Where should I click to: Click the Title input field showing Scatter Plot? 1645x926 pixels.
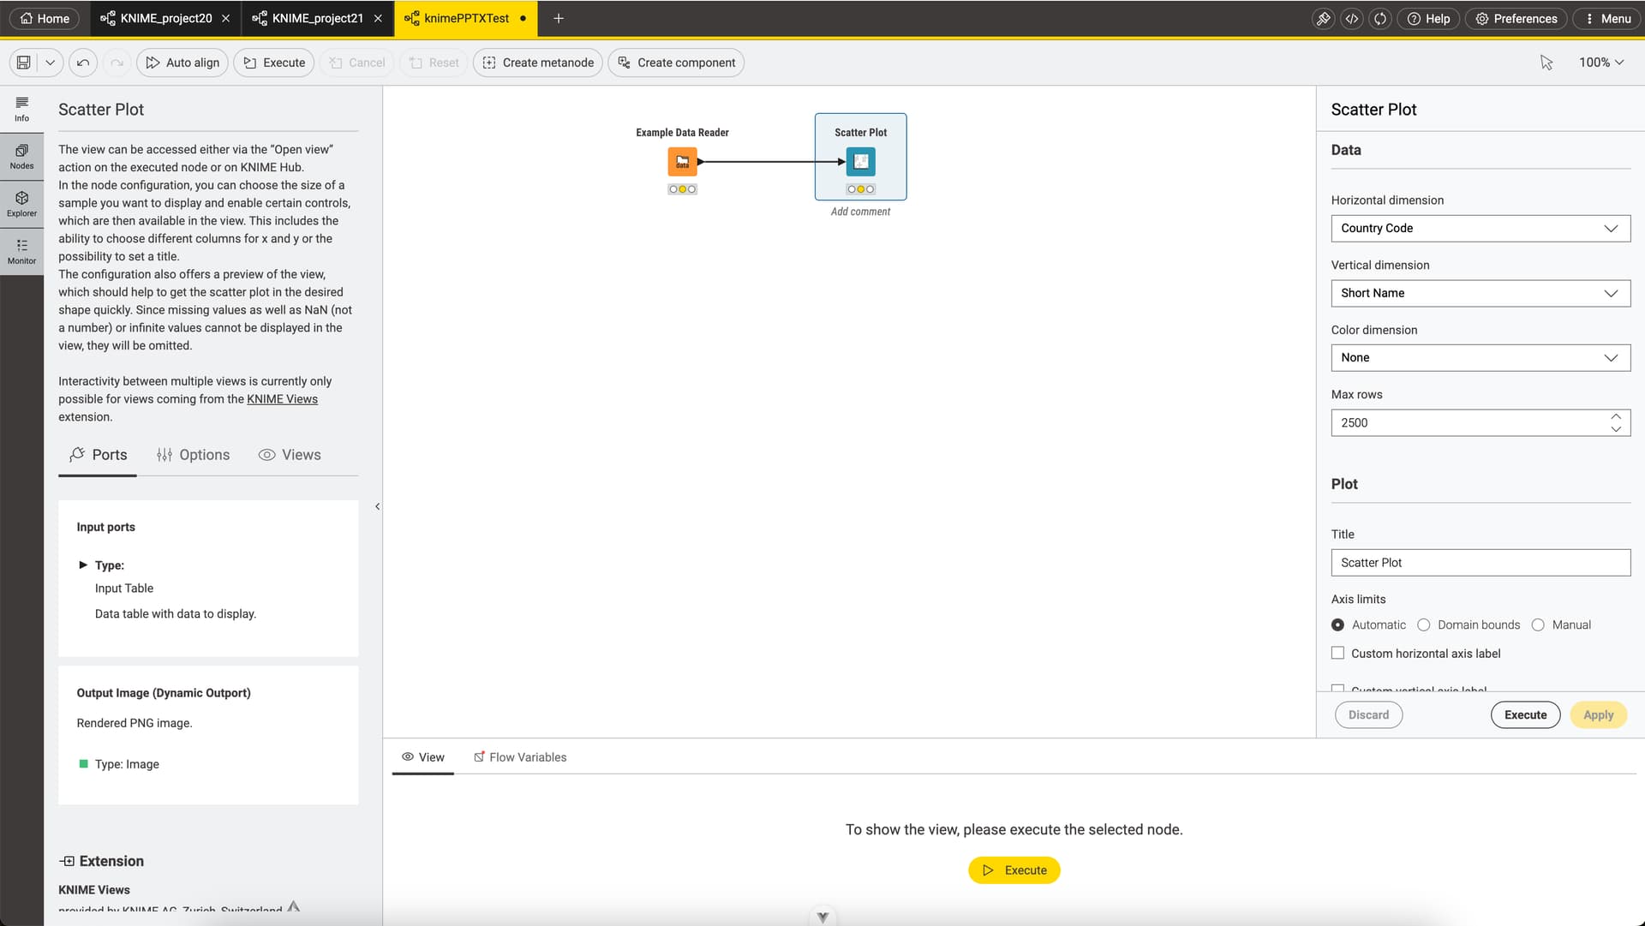[1480, 562]
